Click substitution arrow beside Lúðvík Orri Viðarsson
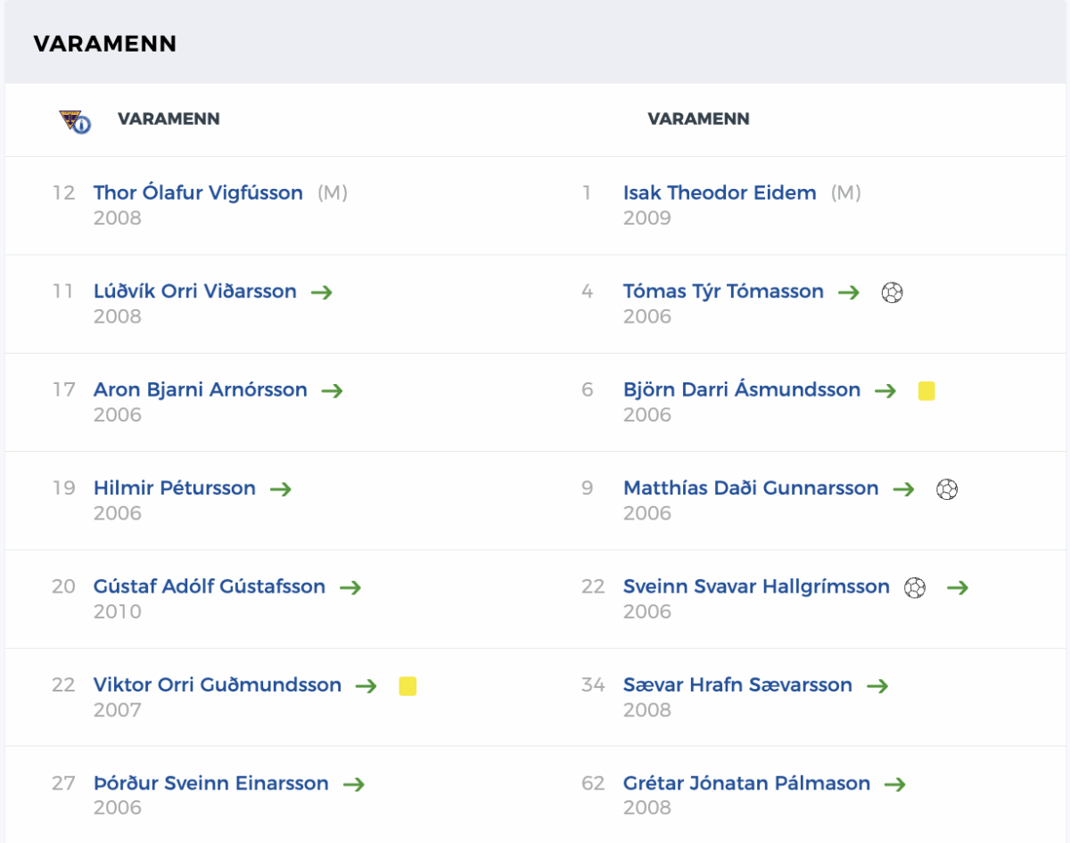The image size is (1070, 843). click(x=322, y=292)
